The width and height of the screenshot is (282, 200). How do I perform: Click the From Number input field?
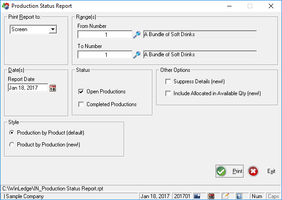tap(105, 35)
